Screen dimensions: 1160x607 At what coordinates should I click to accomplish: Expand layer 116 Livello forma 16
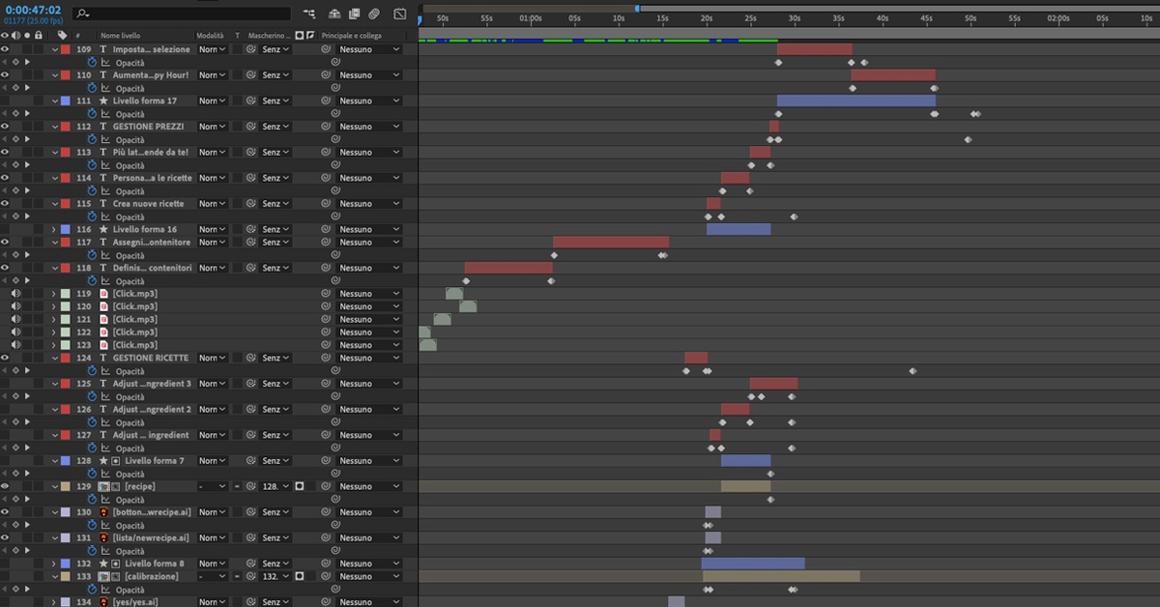pos(54,229)
